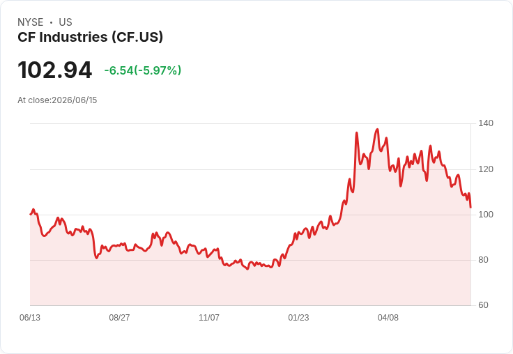Image resolution: width=513 pixels, height=354 pixels.
Task: Click the CF Industries (CF.US) title
Action: coord(91,37)
